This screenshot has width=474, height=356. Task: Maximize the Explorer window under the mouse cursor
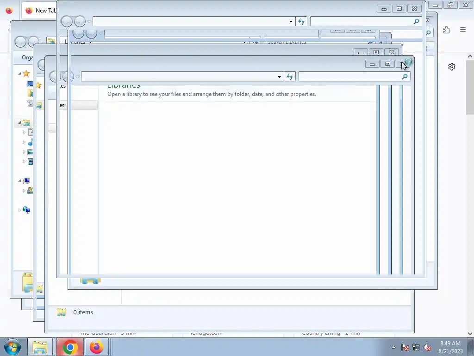click(387, 64)
